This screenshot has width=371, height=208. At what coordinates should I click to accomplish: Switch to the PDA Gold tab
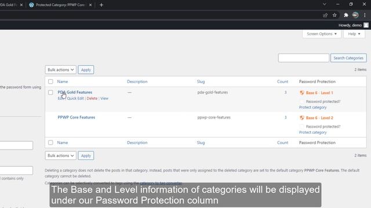pyautogui.click(x=9, y=5)
